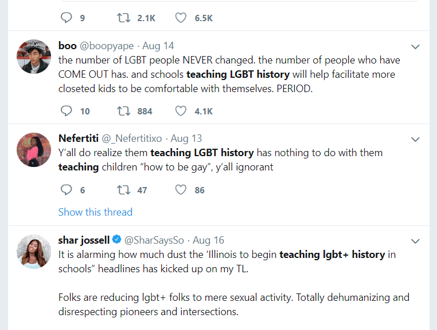Image resolution: width=437 pixels, height=330 pixels.
Task: Expand the chevron menu on Nefertiti's tweet
Action: point(416,139)
